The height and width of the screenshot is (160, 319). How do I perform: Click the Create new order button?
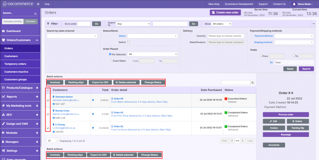(x=226, y=13)
